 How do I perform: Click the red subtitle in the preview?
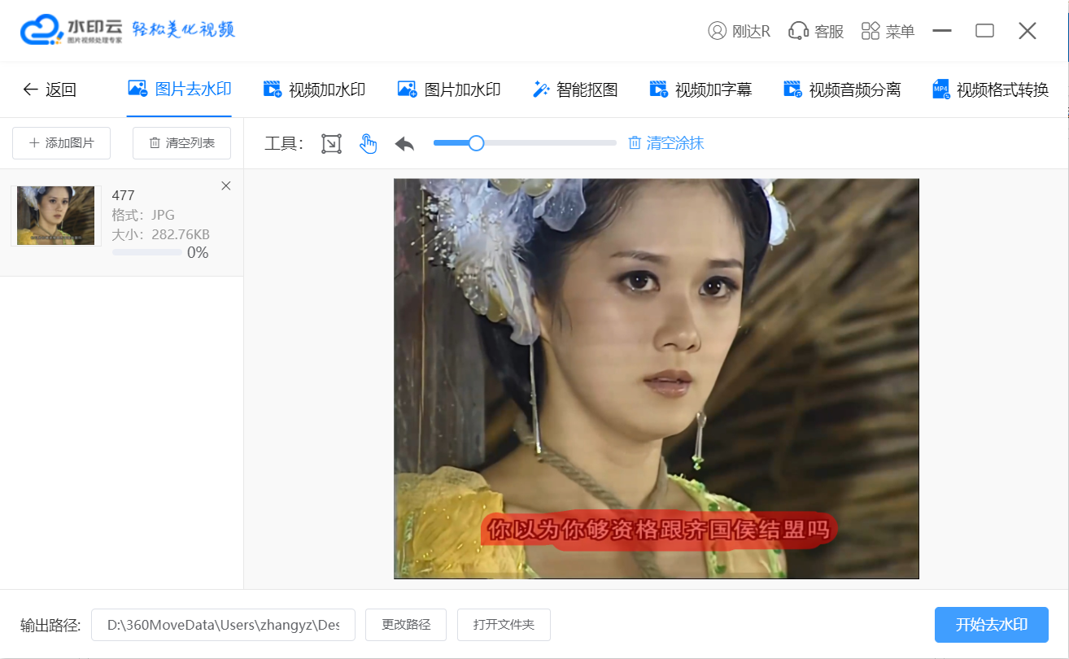click(657, 530)
